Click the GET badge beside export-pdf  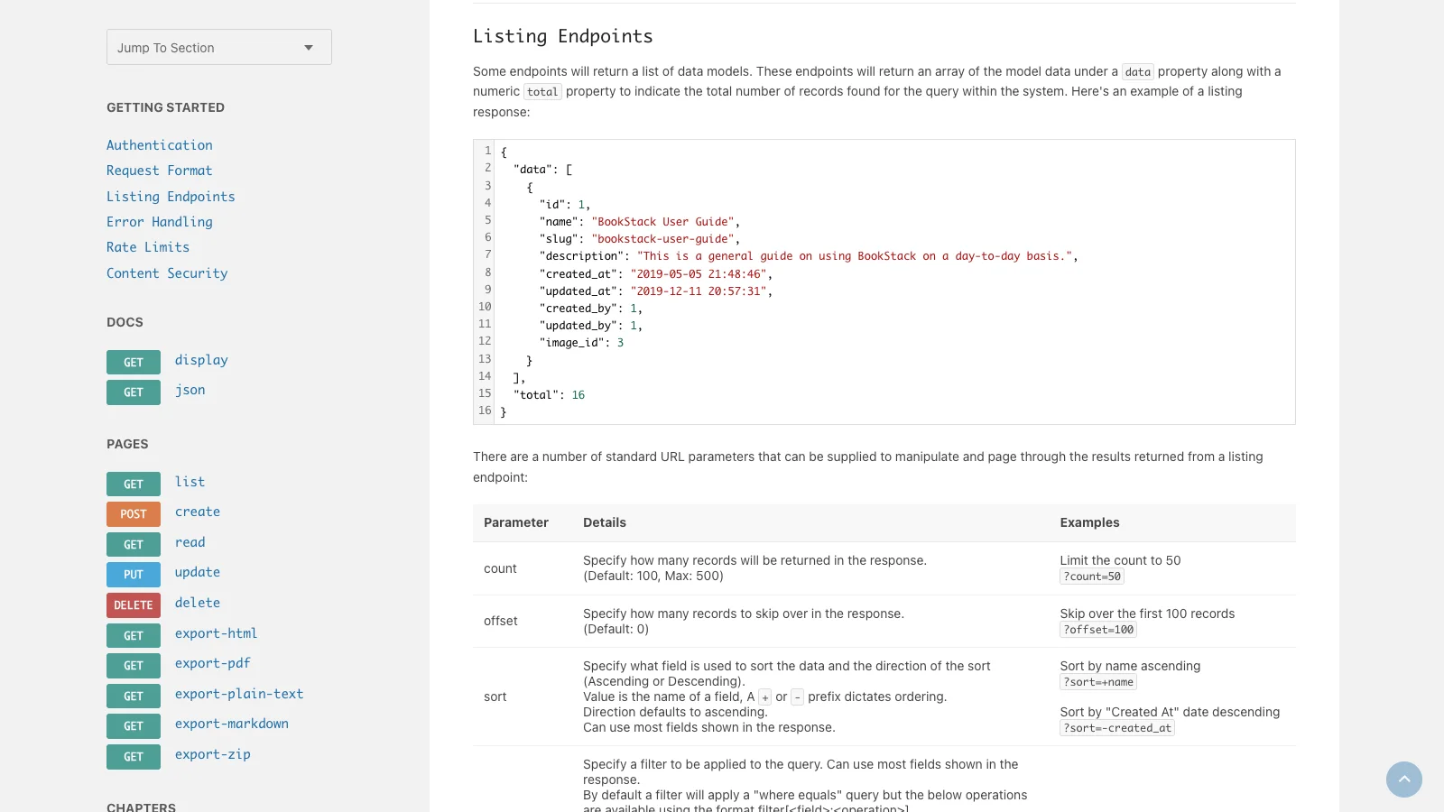tap(134, 666)
